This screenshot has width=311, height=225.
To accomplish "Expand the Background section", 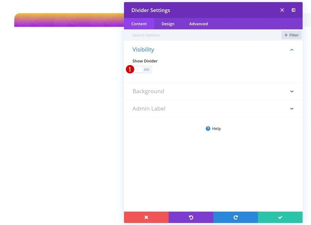I will [x=213, y=91].
